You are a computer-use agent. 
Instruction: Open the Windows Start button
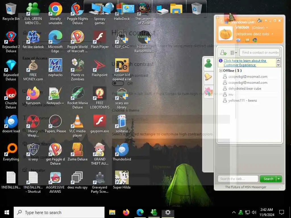click(x=7, y=212)
